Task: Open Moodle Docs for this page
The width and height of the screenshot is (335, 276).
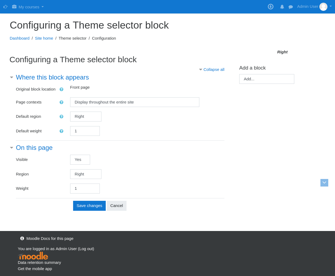Action: point(50,239)
